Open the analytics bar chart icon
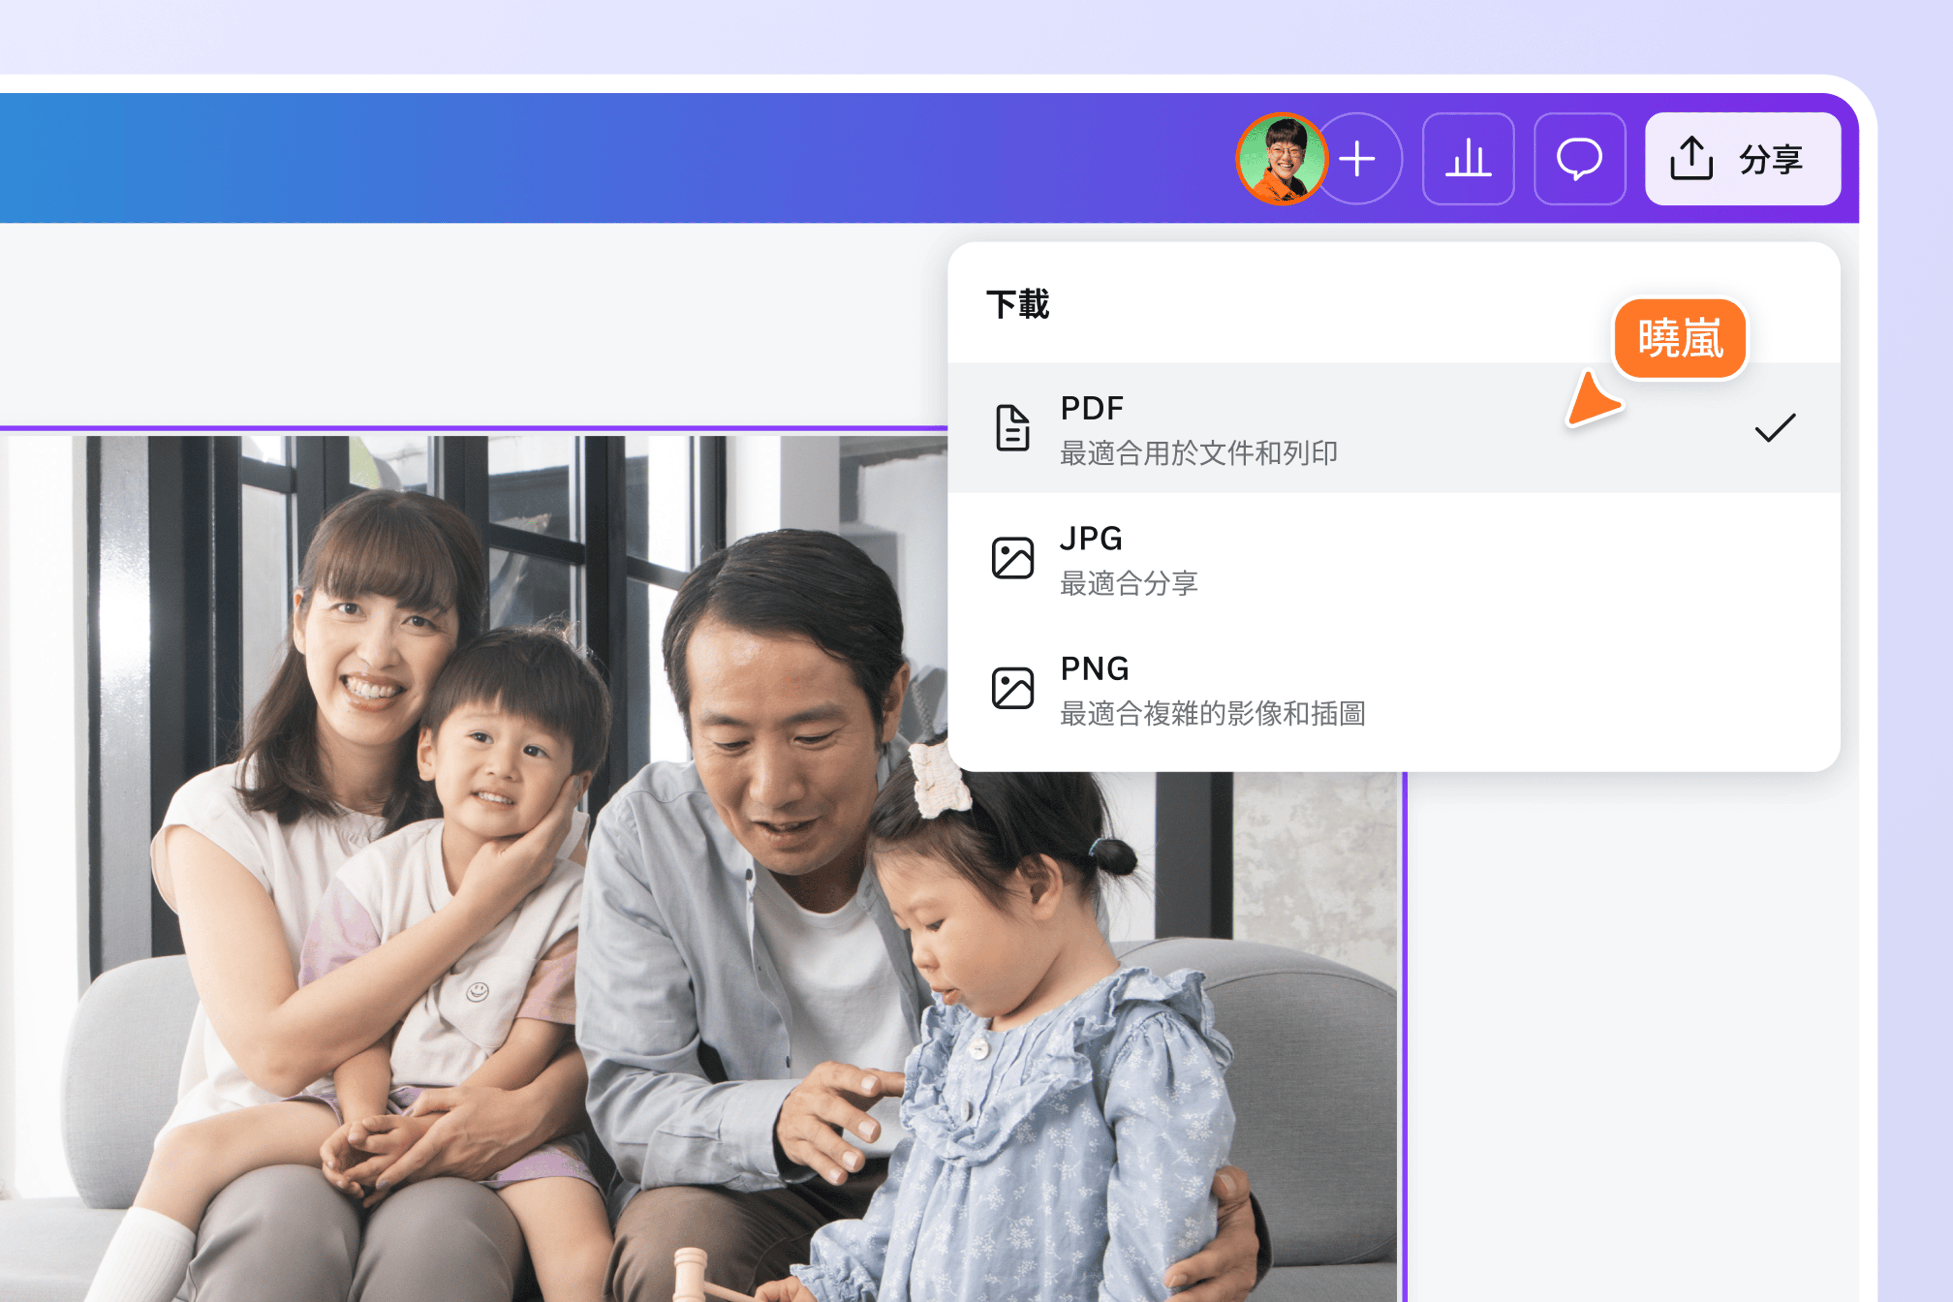This screenshot has height=1302, width=1953. (x=1468, y=158)
